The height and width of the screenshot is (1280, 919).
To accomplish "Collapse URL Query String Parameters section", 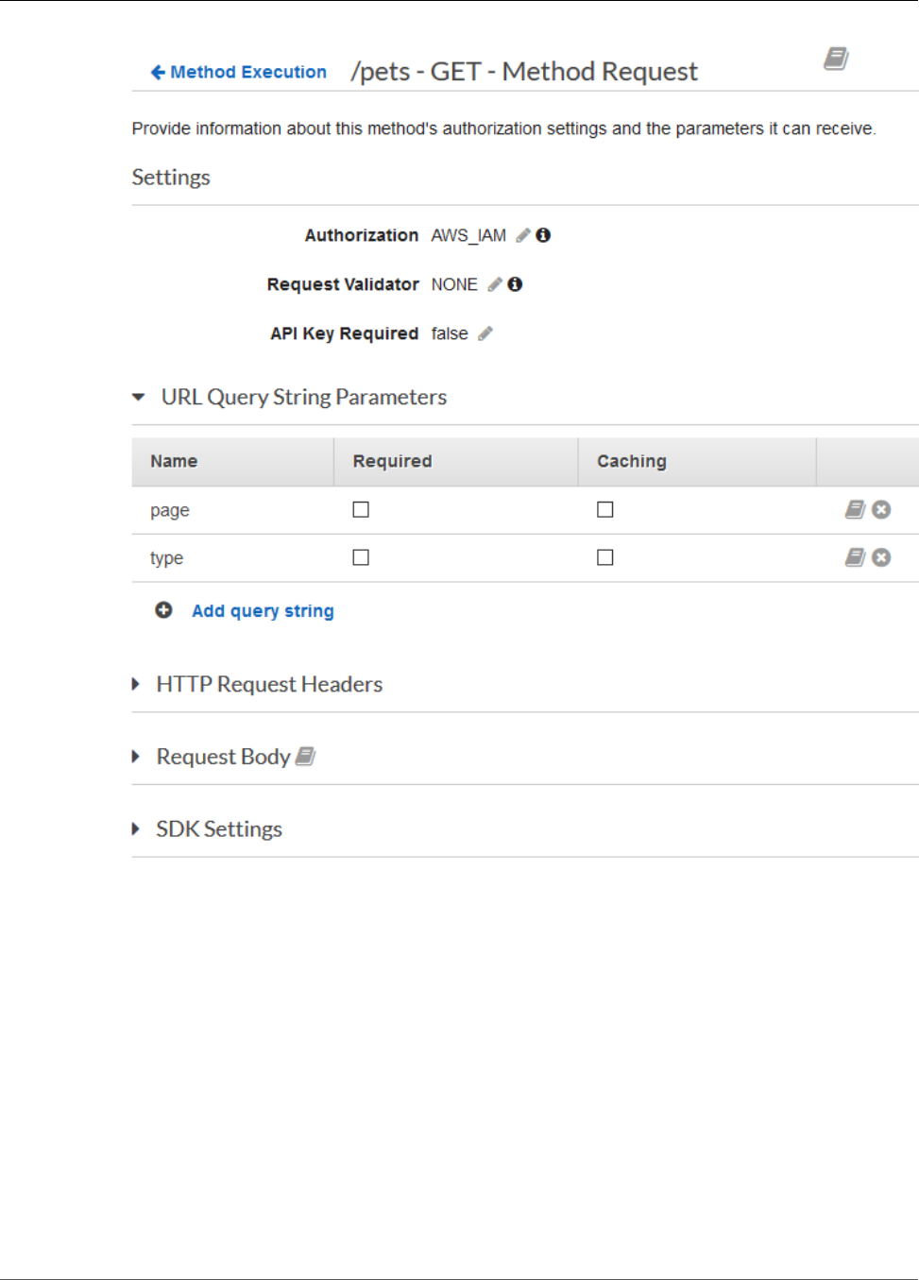I will [139, 398].
